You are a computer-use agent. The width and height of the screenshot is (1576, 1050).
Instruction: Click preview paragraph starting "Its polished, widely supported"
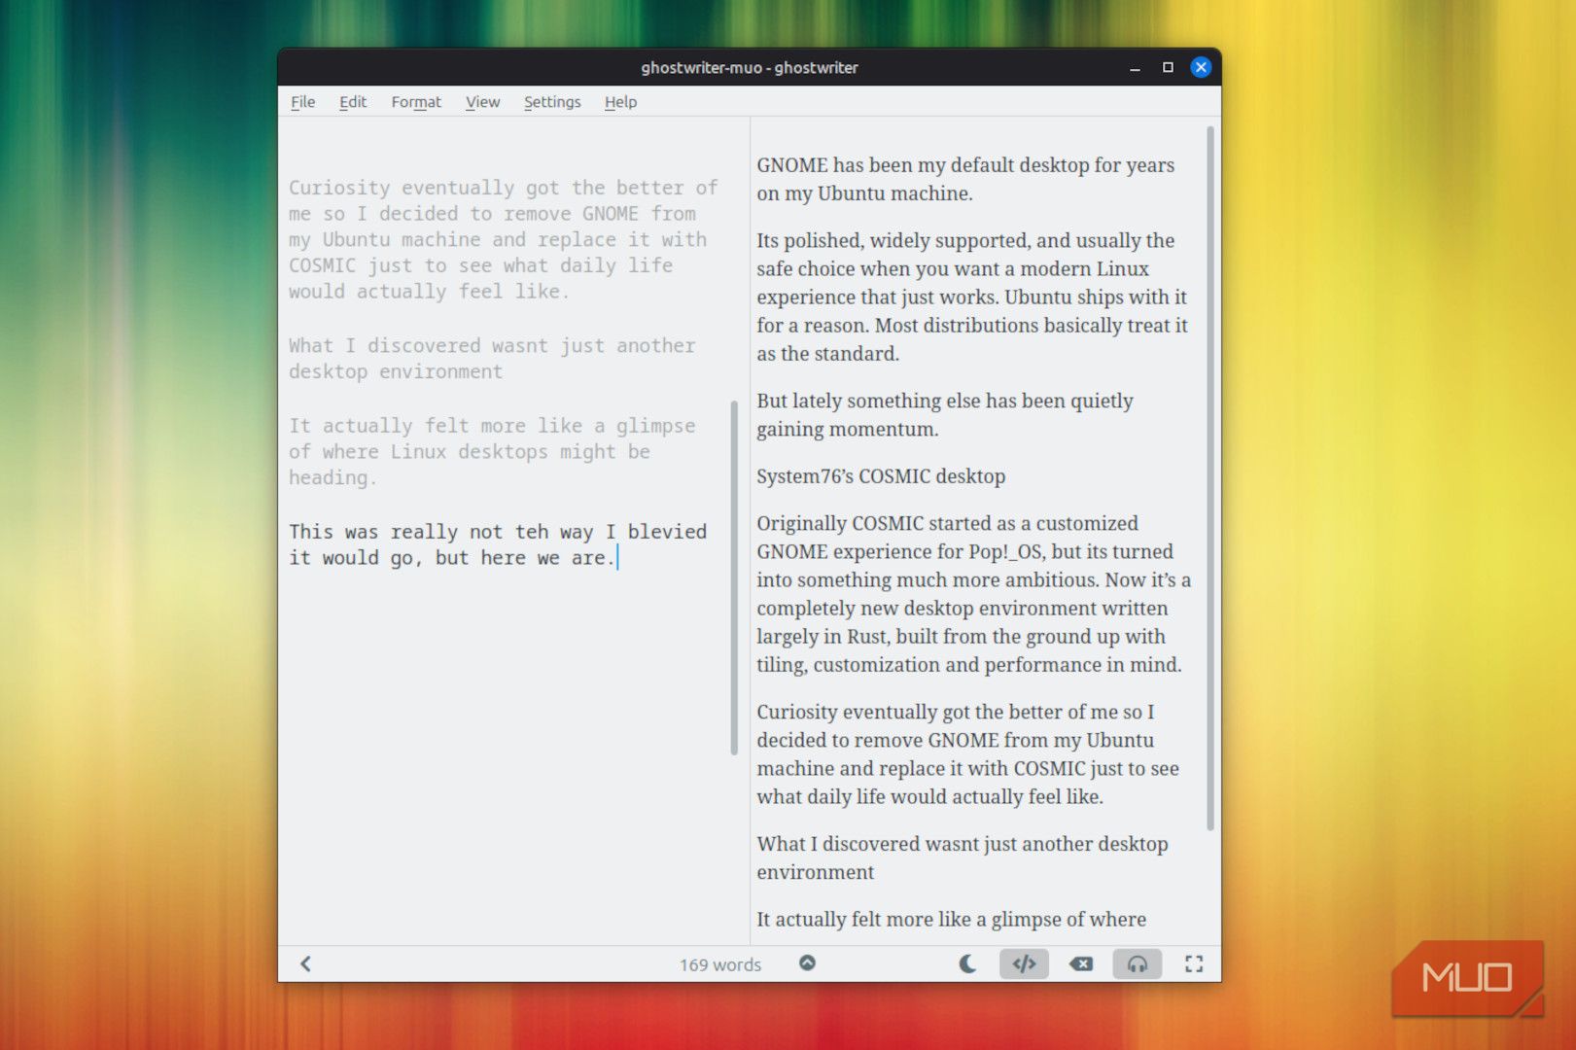click(x=972, y=297)
